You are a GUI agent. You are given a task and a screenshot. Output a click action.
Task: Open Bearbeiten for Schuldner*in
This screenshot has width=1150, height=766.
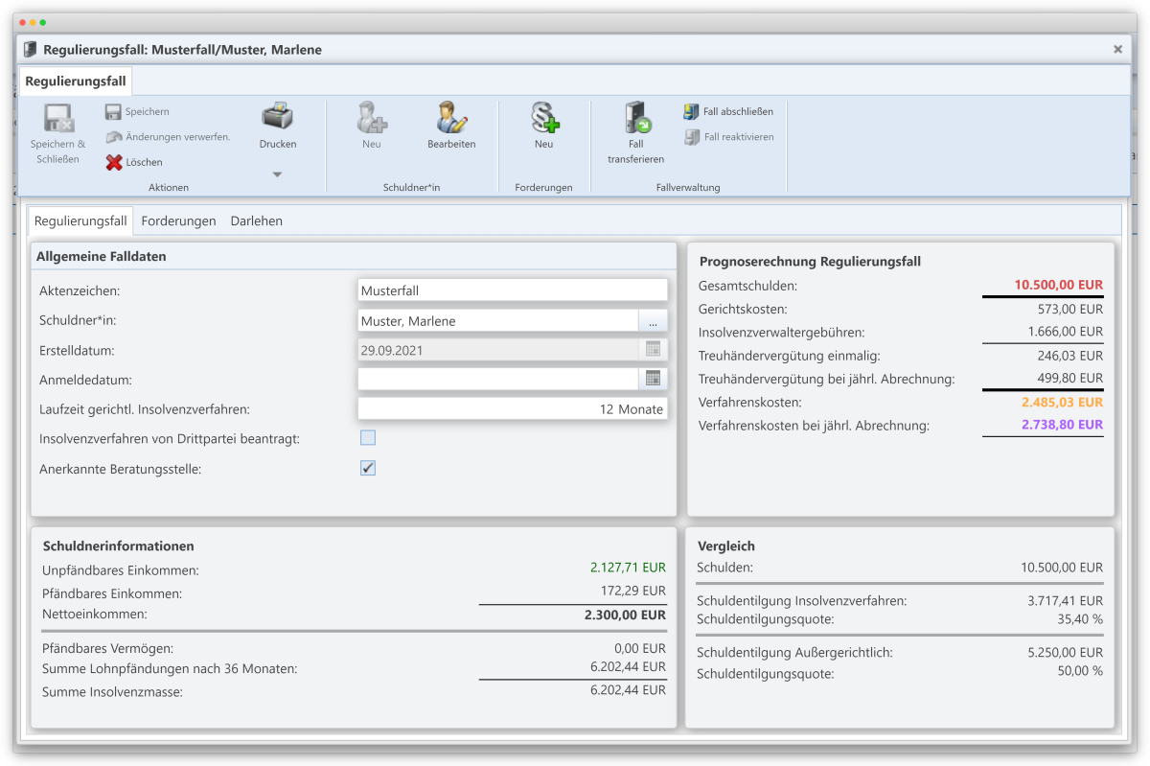pos(450,119)
